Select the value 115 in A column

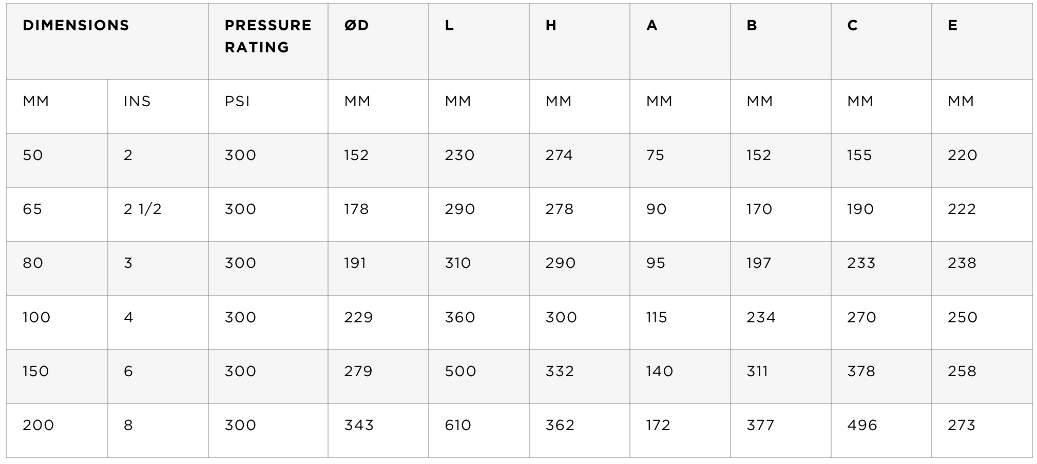[680, 322]
